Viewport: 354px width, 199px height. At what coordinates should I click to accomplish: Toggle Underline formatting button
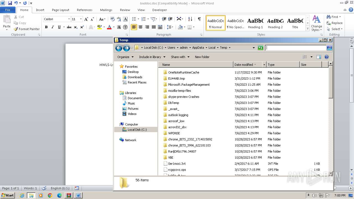(x=59, y=27)
